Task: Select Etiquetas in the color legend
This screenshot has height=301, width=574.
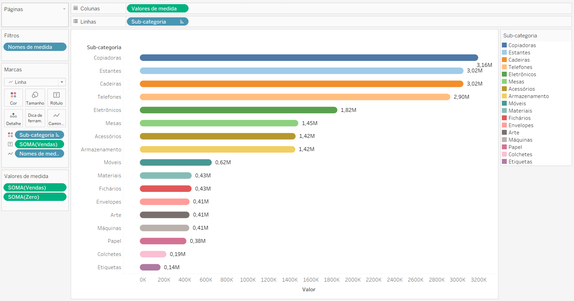Action: (520, 161)
